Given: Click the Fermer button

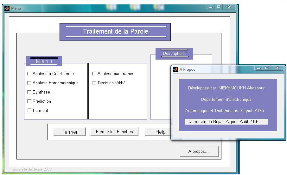Looking at the screenshot, I should tap(70, 132).
